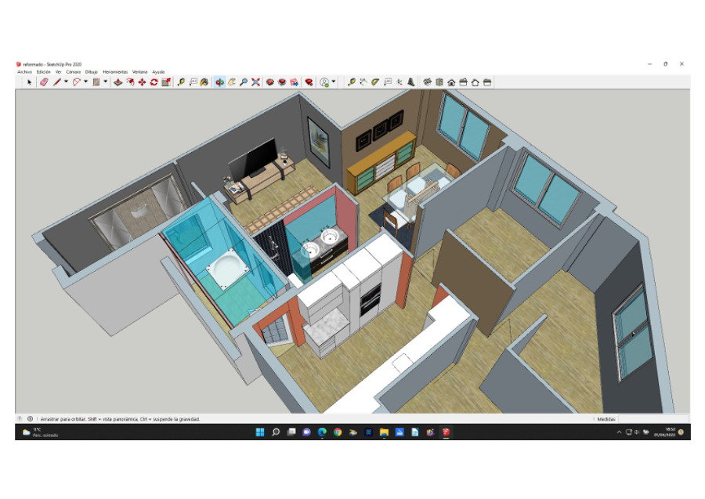Expand the Arc tool dropdown arrow

85,81
